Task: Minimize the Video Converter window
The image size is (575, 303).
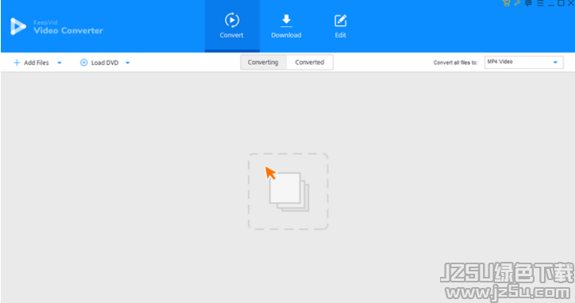Action: 550,4
